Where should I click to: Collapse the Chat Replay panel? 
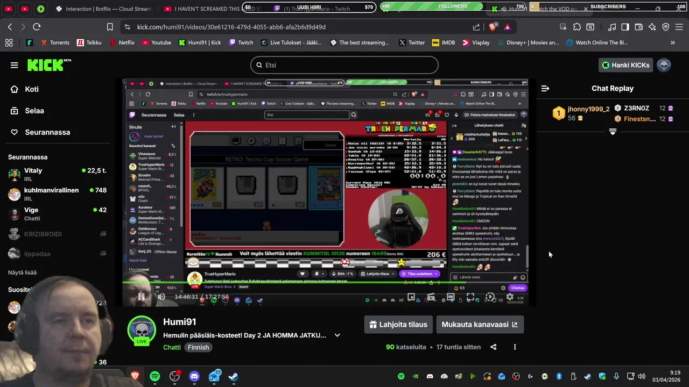tap(545, 88)
